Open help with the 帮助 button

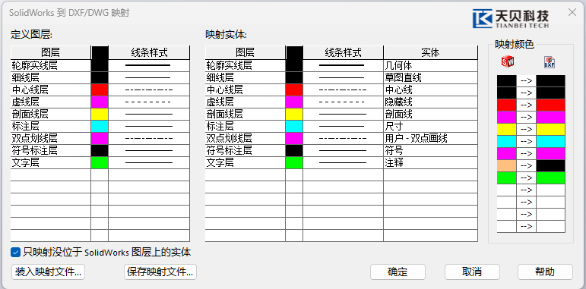click(x=545, y=272)
